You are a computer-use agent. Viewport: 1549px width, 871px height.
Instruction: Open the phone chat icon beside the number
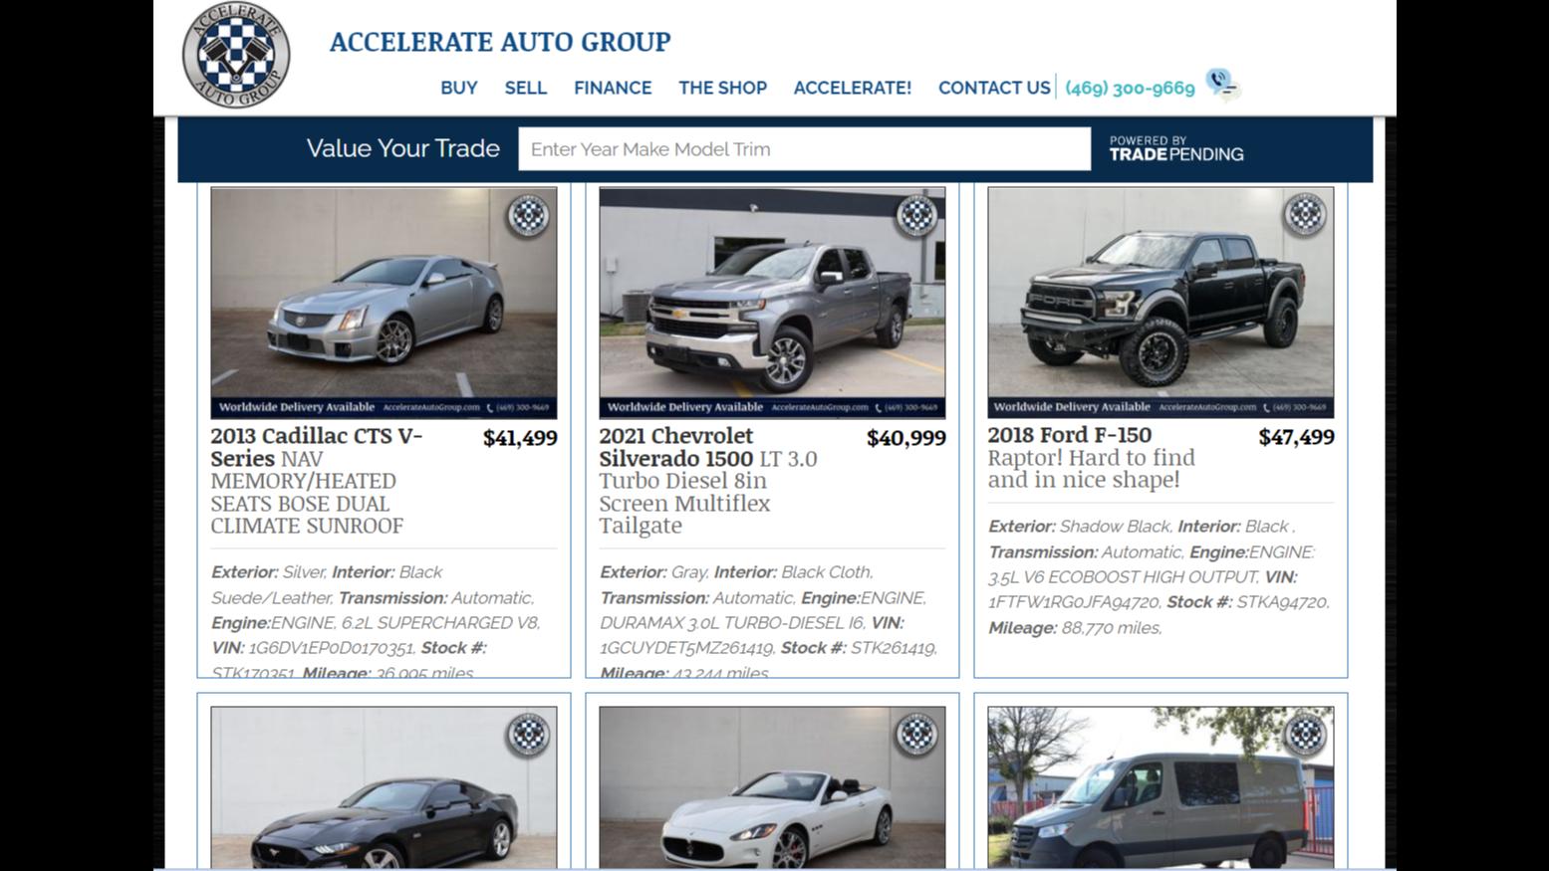tap(1221, 86)
